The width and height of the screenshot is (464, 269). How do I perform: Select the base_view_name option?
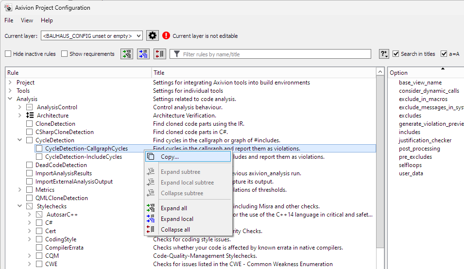pyautogui.click(x=420, y=83)
